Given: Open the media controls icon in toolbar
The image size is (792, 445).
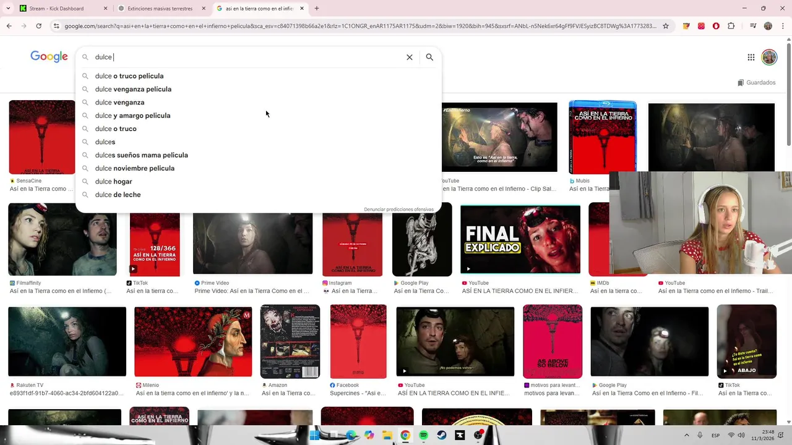Looking at the screenshot, I should pos(752,26).
